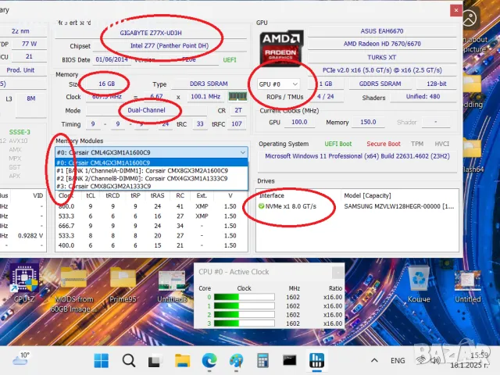Image resolution: width=500 pixels, height=375 pixels.
Task: Click the NVMe drive green status icon
Action: pyautogui.click(x=261, y=206)
